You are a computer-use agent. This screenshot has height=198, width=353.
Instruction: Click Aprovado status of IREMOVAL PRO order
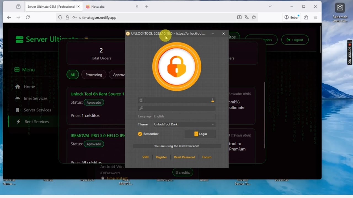coord(94,144)
